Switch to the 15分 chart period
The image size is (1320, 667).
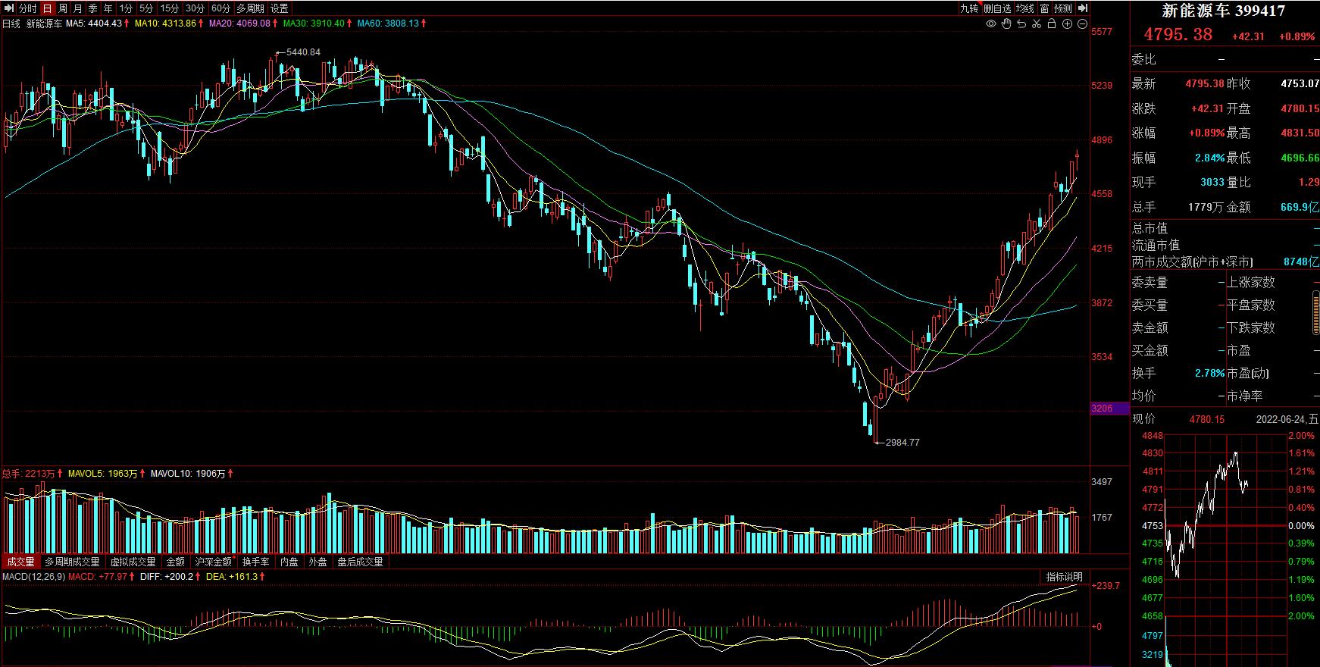170,8
